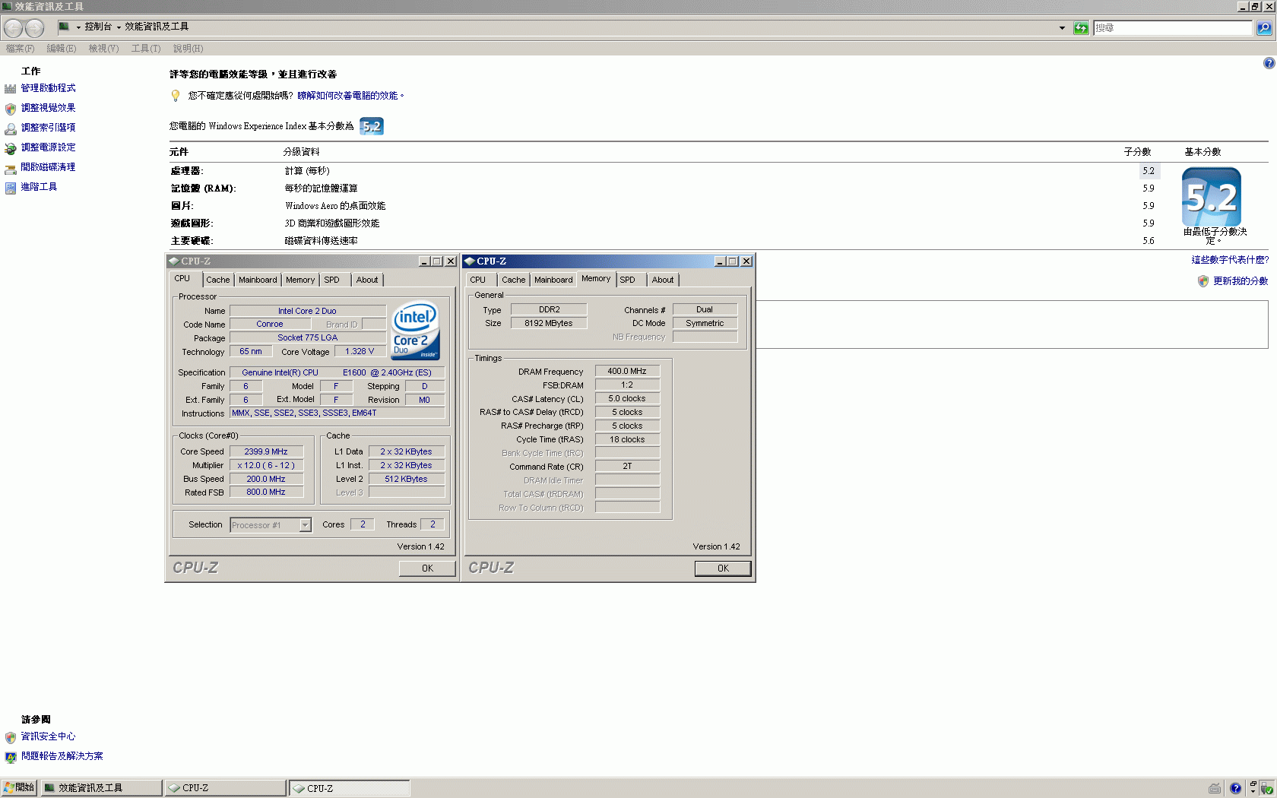Open the 檢視(V) menu
Image resolution: width=1277 pixels, height=798 pixels.
click(103, 49)
